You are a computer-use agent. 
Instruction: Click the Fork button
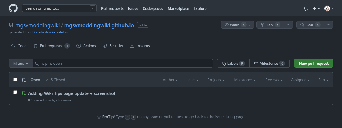(270, 25)
